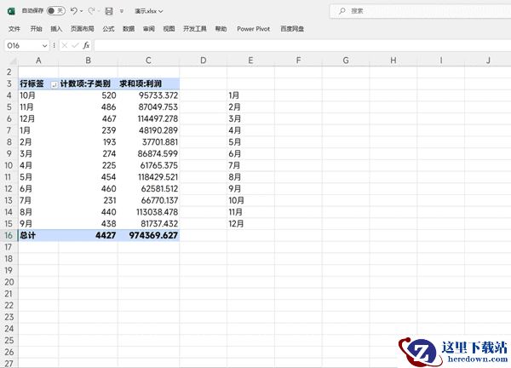Select row 4 header
The image size is (511, 368).
pyautogui.click(x=9, y=95)
